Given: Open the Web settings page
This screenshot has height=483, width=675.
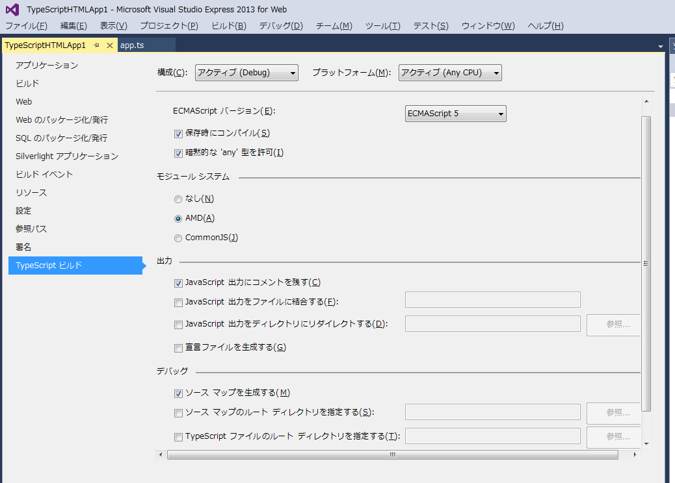Looking at the screenshot, I should pyautogui.click(x=23, y=102).
